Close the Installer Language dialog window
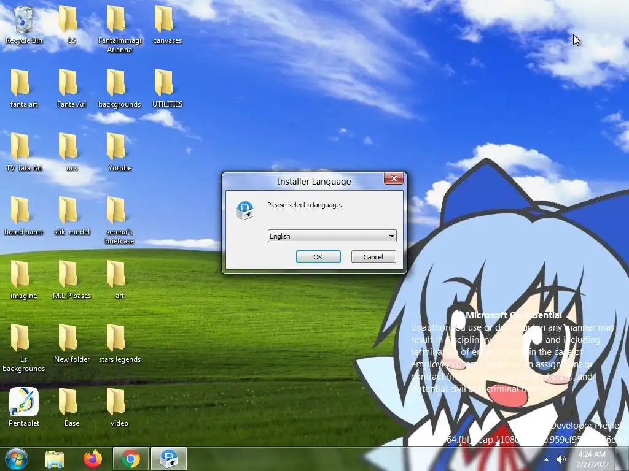The image size is (629, 471). tap(394, 178)
